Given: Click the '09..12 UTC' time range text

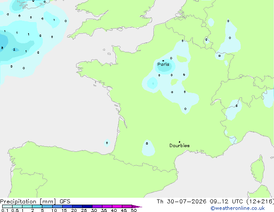Looking at the screenshot, I should [226, 202].
